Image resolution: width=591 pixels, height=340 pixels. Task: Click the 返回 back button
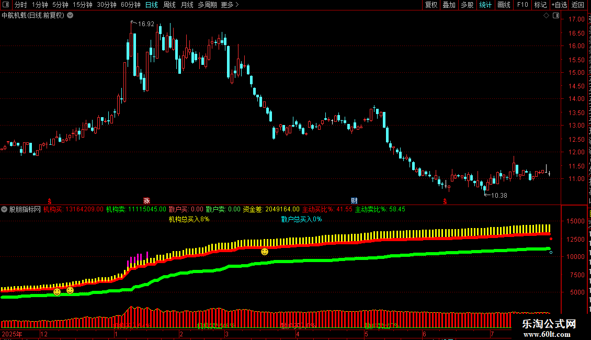578,5
